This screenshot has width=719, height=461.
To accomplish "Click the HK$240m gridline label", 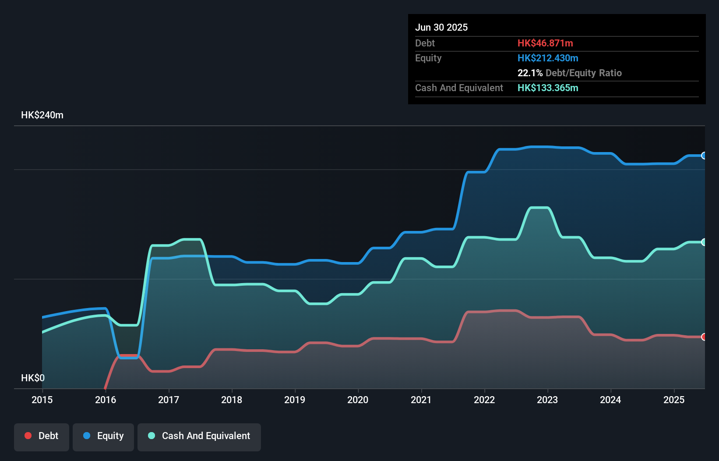I will (x=42, y=115).
